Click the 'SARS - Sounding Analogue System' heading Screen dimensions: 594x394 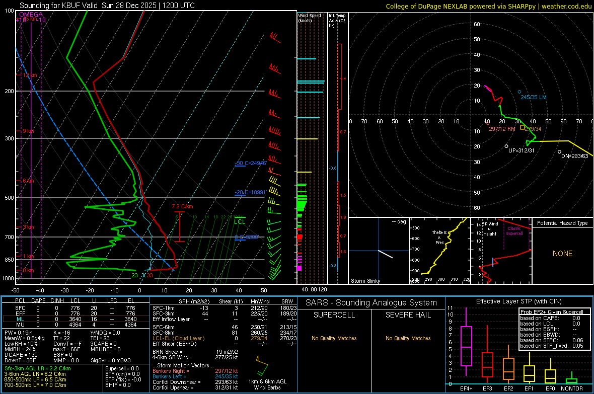click(x=372, y=303)
